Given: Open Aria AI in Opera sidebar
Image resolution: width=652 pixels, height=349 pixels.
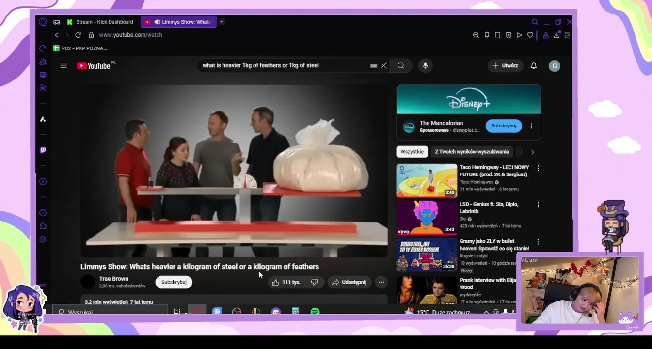Looking at the screenshot, I should [43, 119].
